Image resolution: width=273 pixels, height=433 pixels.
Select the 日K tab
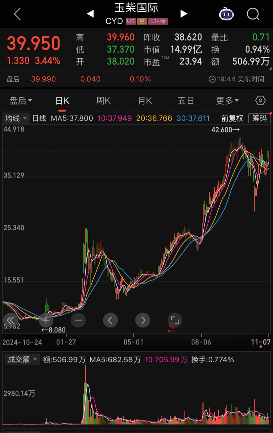pos(62,101)
